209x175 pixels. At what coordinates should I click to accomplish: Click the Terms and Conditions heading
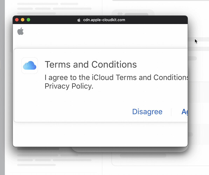point(91,64)
